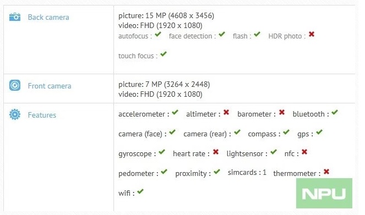Image resolution: width=365 pixels, height=215 pixels.
Task: Click the front camera 7 MP picture text
Action: click(164, 84)
